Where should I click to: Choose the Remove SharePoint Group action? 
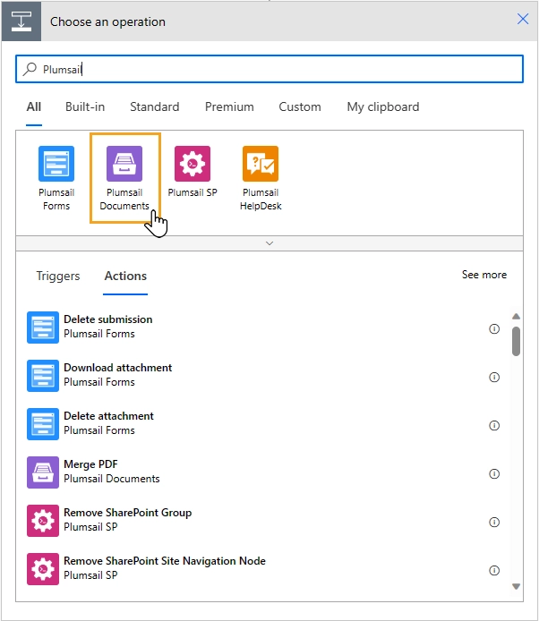pos(263,521)
